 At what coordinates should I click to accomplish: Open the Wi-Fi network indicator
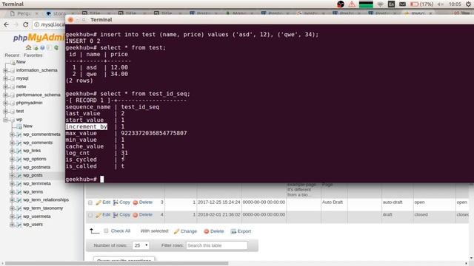[380, 4]
